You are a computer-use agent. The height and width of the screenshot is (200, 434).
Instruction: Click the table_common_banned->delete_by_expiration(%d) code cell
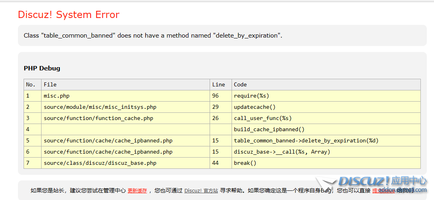click(x=306, y=141)
